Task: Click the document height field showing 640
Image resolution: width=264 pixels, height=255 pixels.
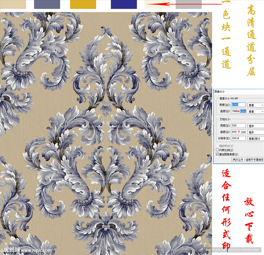Action: point(239,132)
